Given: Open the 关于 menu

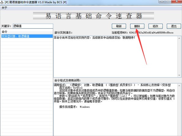Looking at the screenshot, I should [4, 8].
